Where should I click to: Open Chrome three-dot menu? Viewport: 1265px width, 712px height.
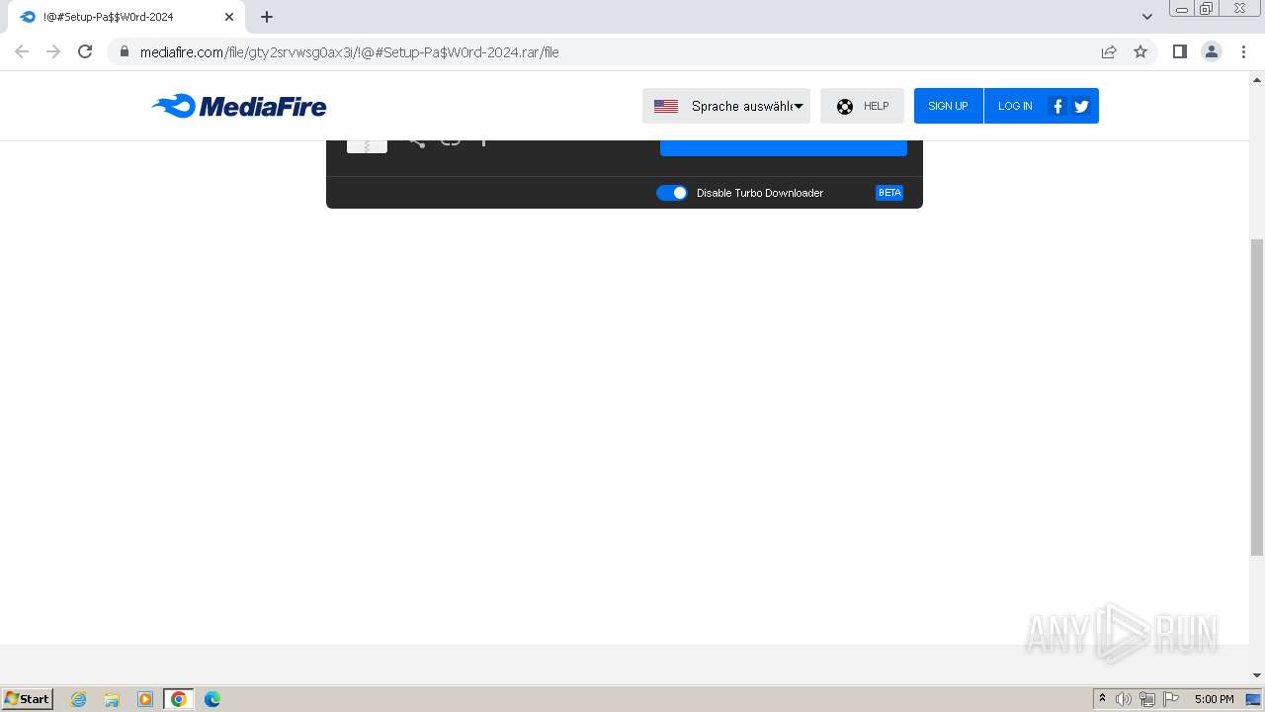pyautogui.click(x=1243, y=51)
